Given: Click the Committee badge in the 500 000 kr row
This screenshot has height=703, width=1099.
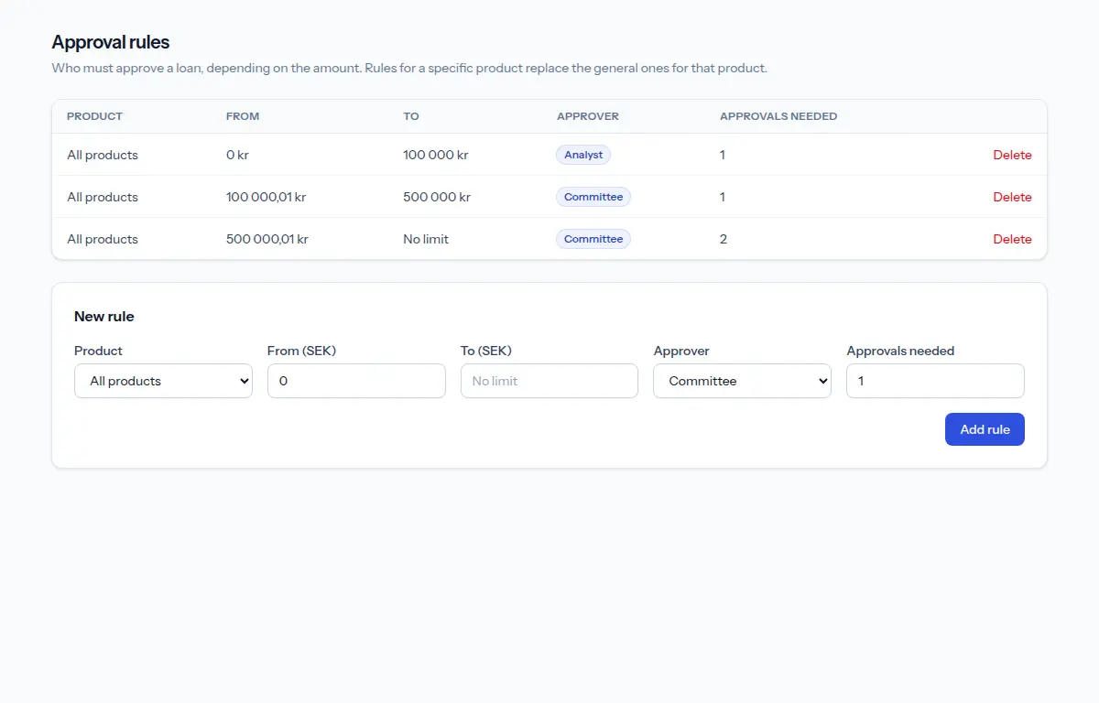Looking at the screenshot, I should pyautogui.click(x=593, y=197).
